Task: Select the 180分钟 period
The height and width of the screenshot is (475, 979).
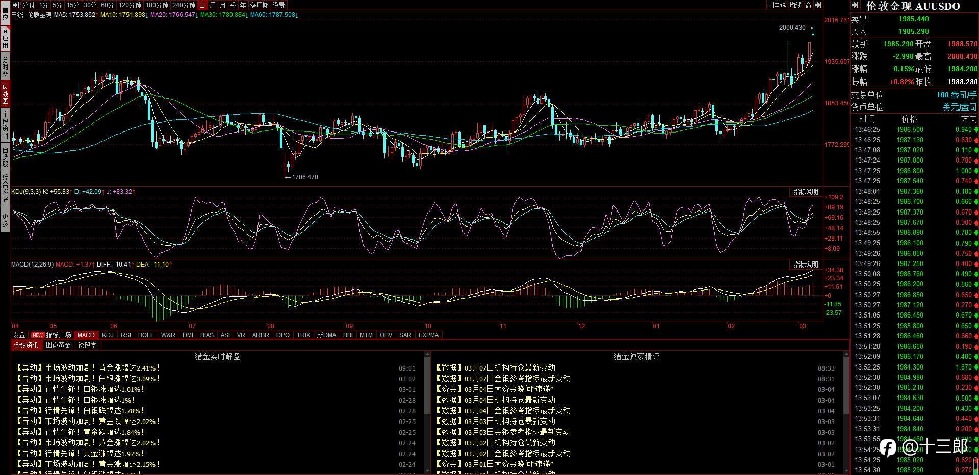Action: [157, 5]
